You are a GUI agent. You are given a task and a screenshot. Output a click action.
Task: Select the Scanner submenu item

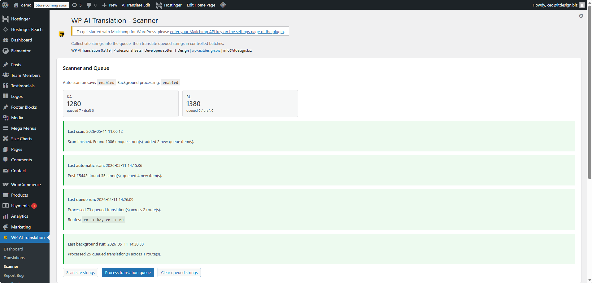(11, 266)
